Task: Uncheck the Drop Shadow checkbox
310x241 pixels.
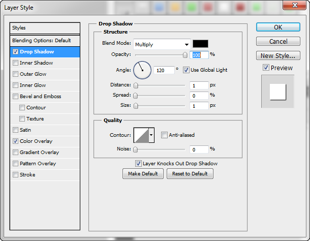Action: point(15,52)
